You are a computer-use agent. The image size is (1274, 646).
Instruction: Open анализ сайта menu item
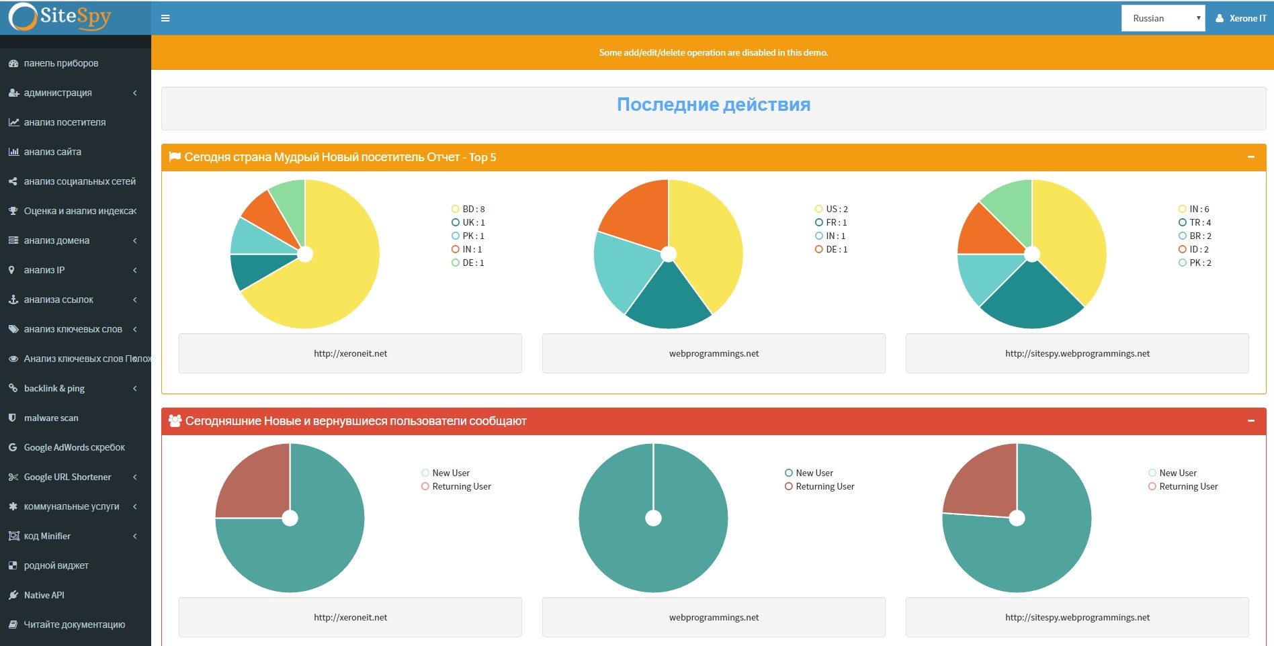click(x=75, y=152)
